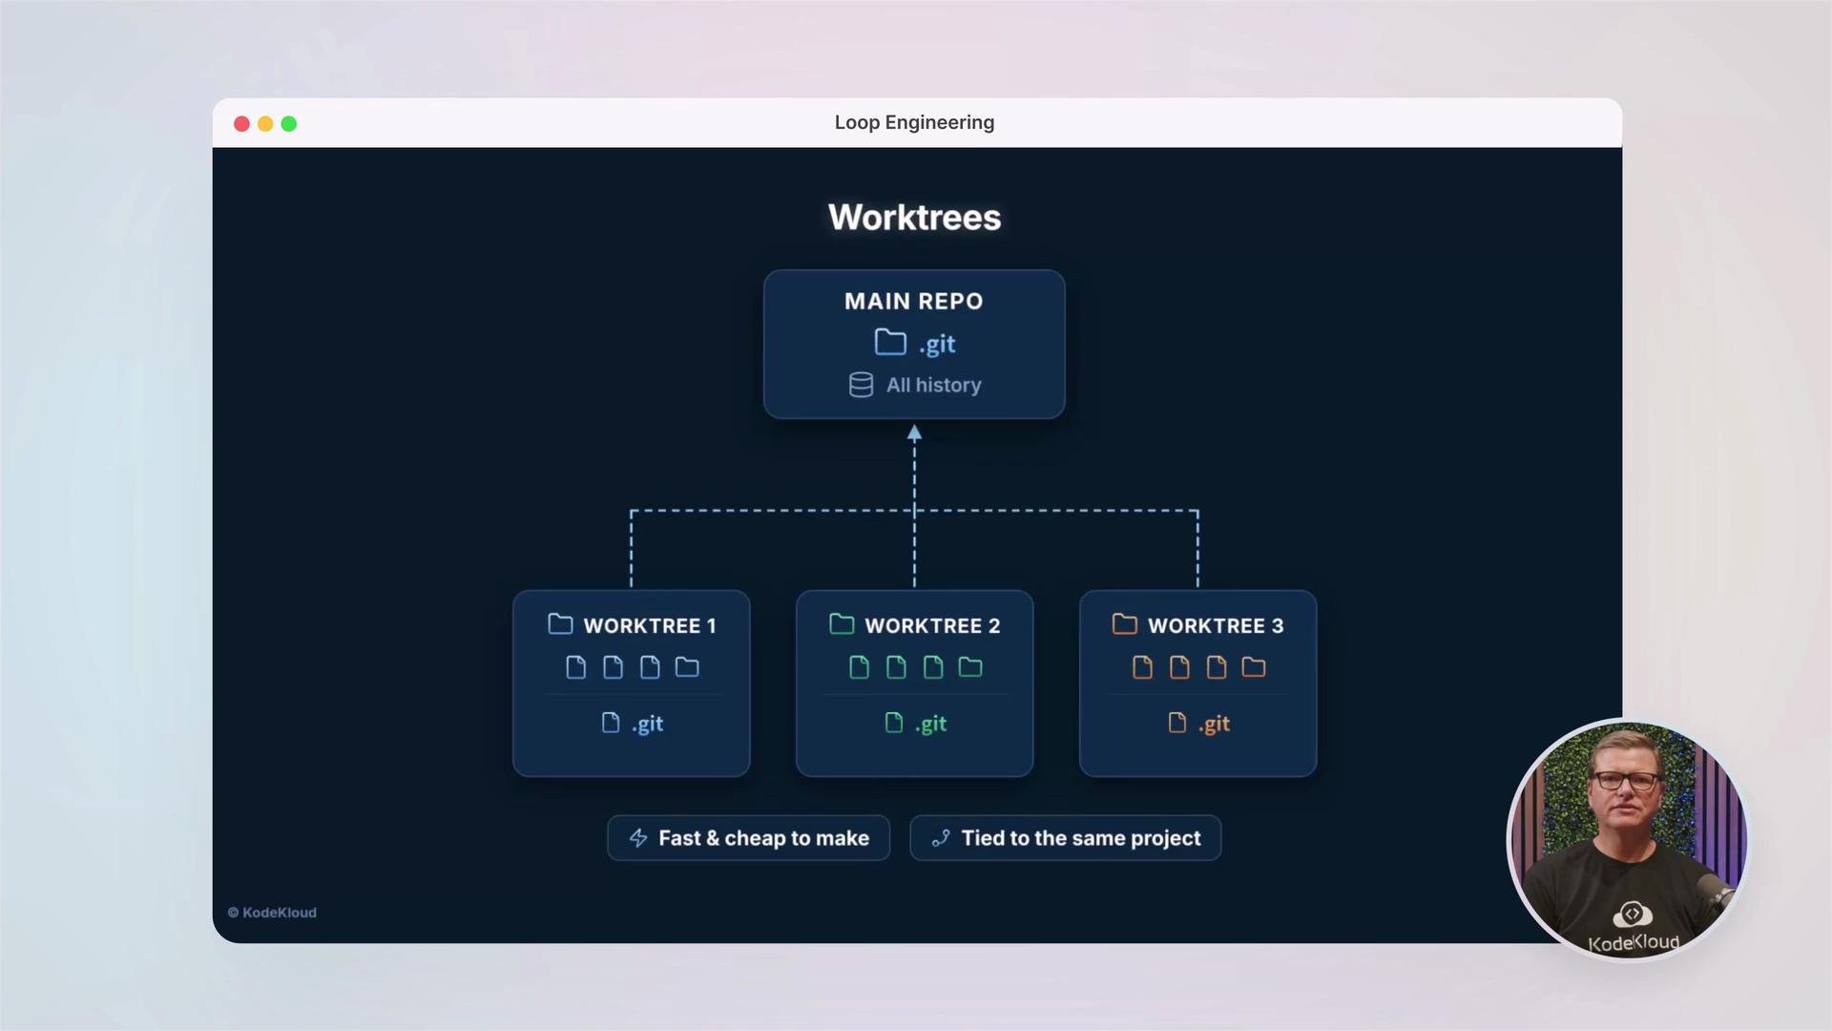
Task: Click the All history database icon
Action: pos(861,385)
